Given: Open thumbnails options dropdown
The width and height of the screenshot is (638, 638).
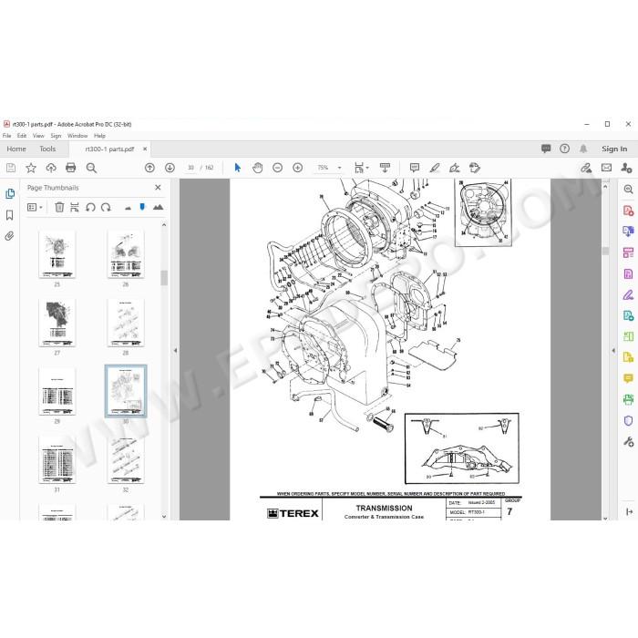Looking at the screenshot, I should click(x=35, y=207).
